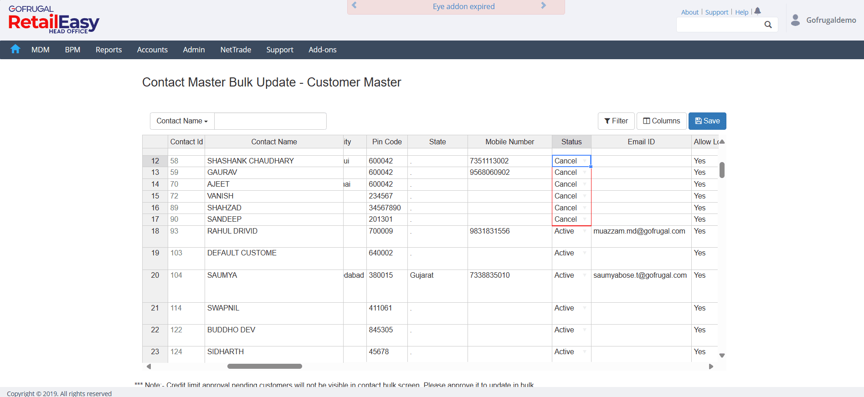Click the contact search text field
The height and width of the screenshot is (397, 864).
[270, 121]
